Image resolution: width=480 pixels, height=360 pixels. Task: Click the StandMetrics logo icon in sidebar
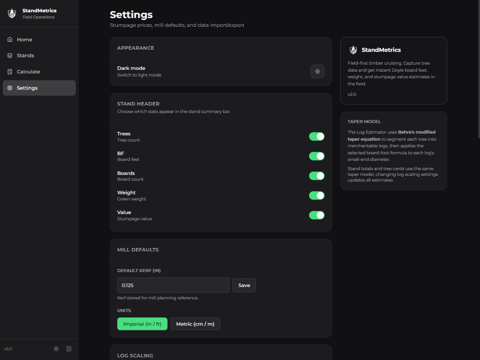(12, 14)
